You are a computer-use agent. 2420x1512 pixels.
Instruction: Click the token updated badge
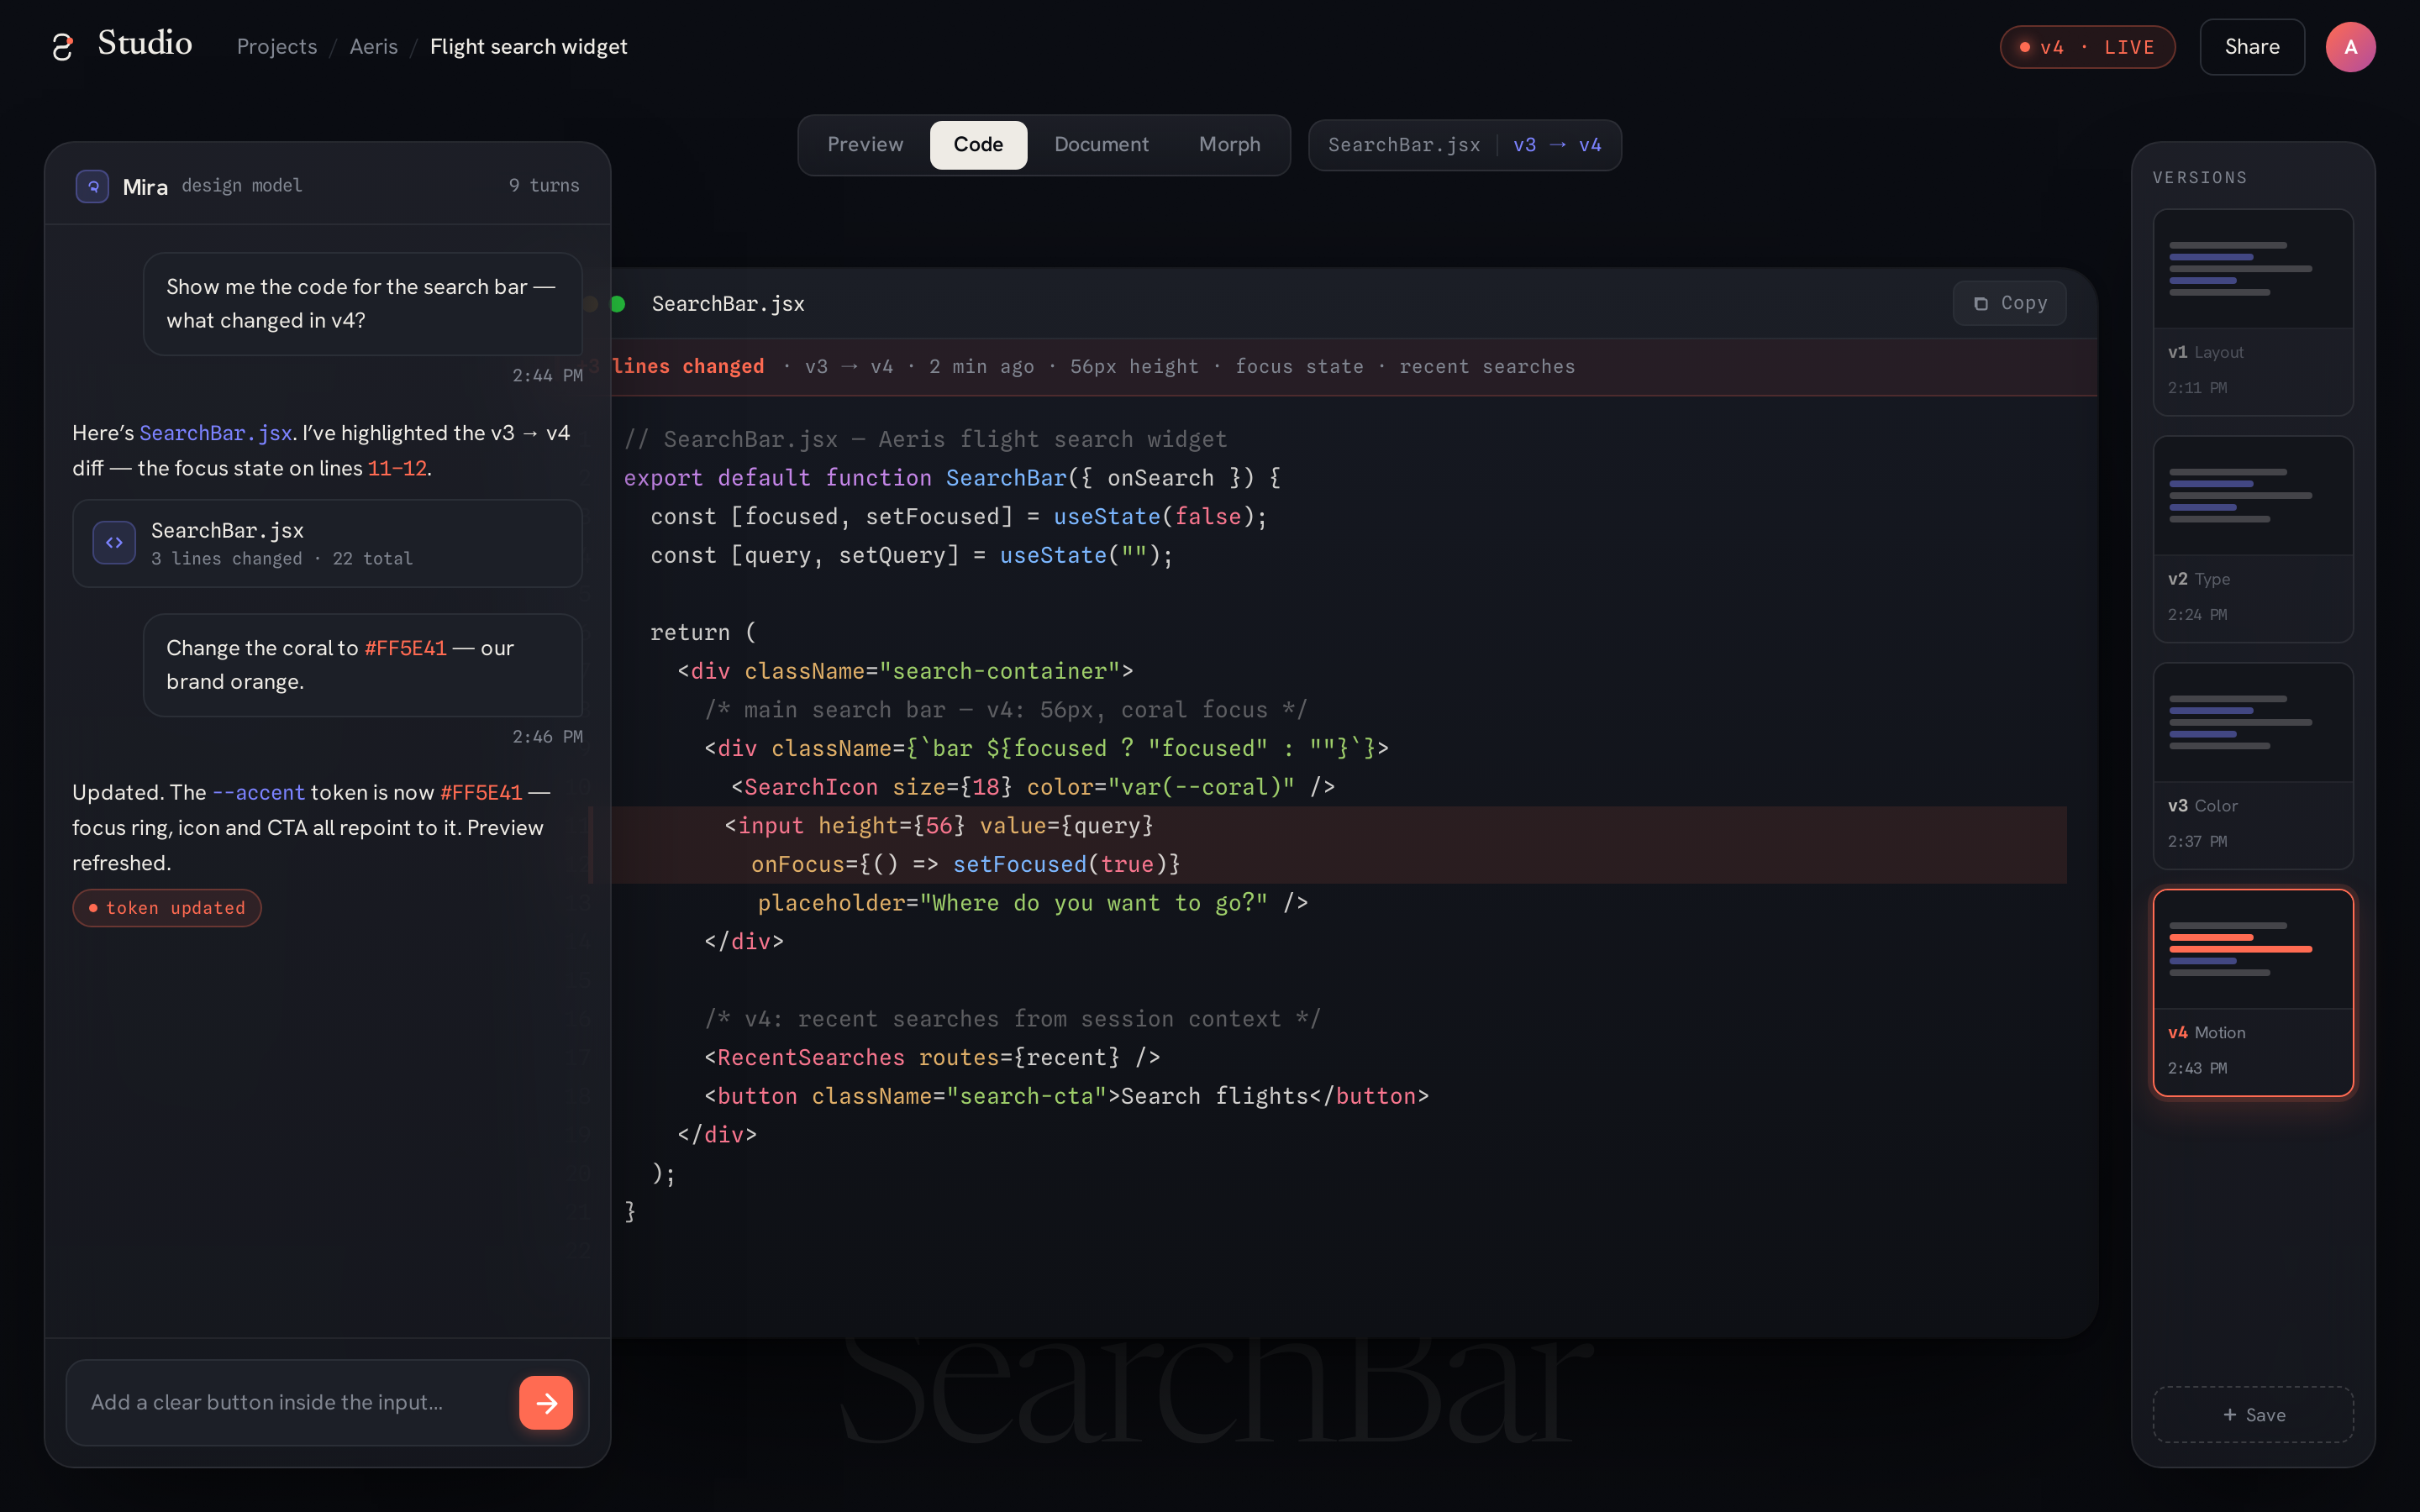coord(167,908)
